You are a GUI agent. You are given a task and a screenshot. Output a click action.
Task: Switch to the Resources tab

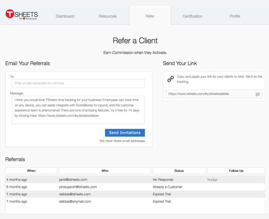pyautogui.click(x=108, y=16)
